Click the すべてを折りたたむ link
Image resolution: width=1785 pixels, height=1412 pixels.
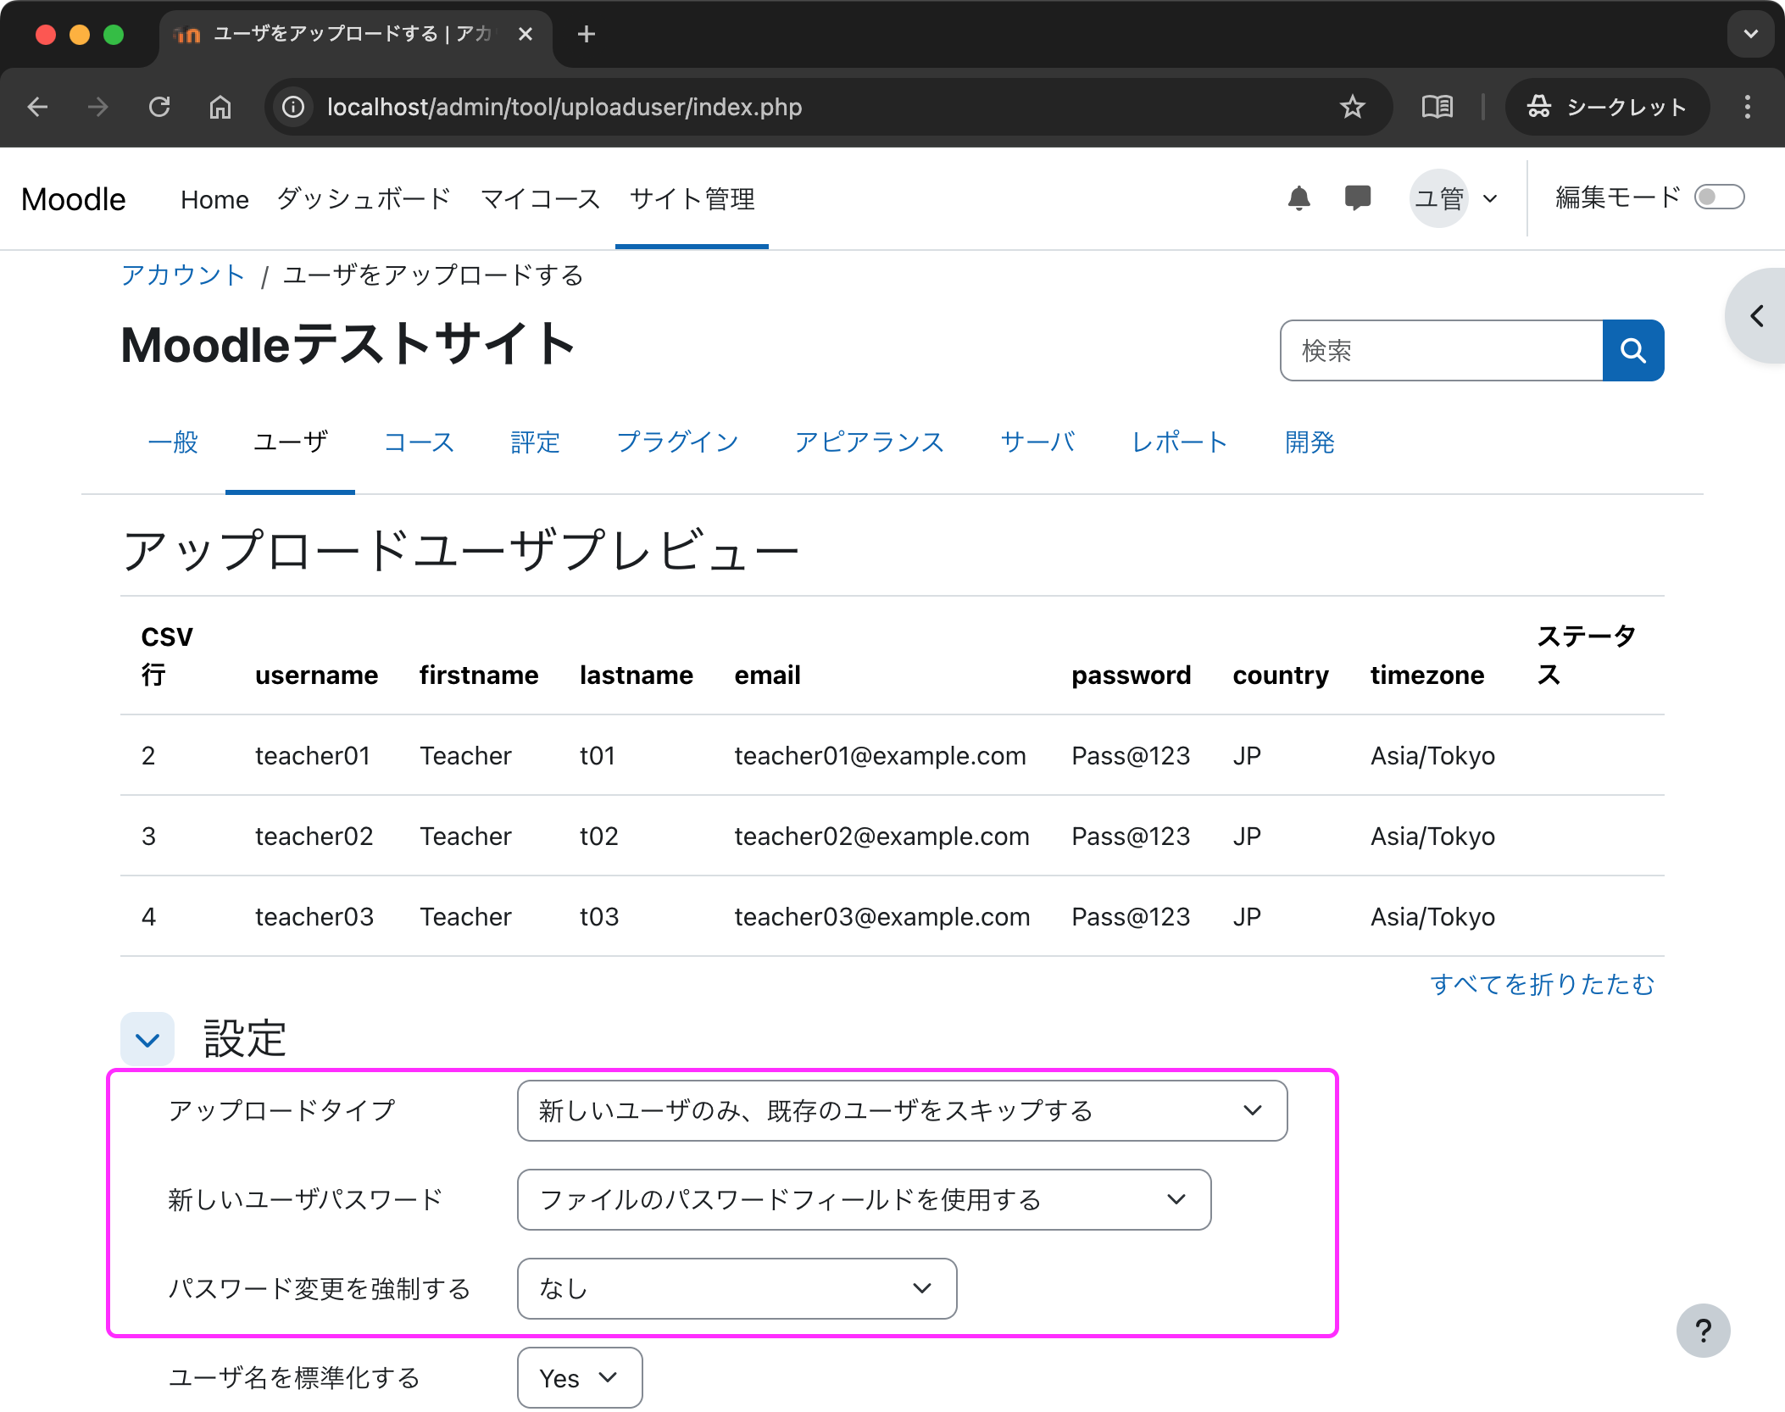click(x=1543, y=985)
